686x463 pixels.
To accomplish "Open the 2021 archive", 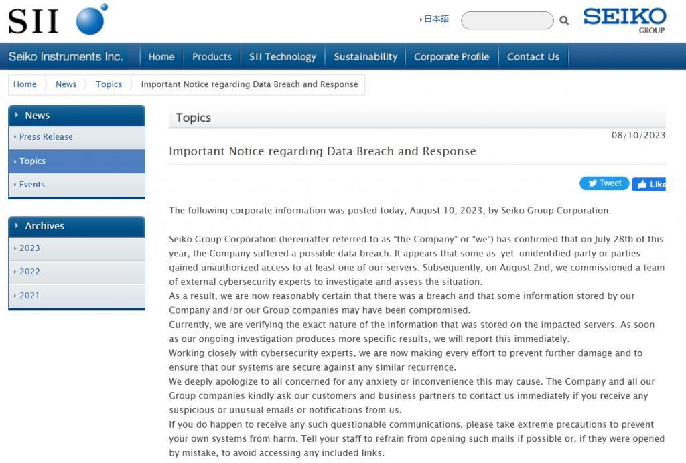I will [x=76, y=296].
